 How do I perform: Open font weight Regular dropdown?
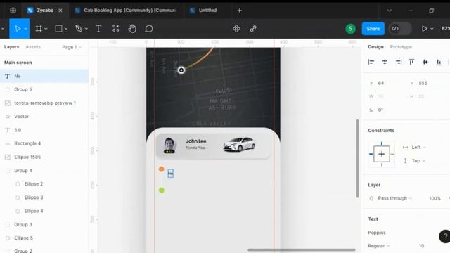click(x=379, y=246)
